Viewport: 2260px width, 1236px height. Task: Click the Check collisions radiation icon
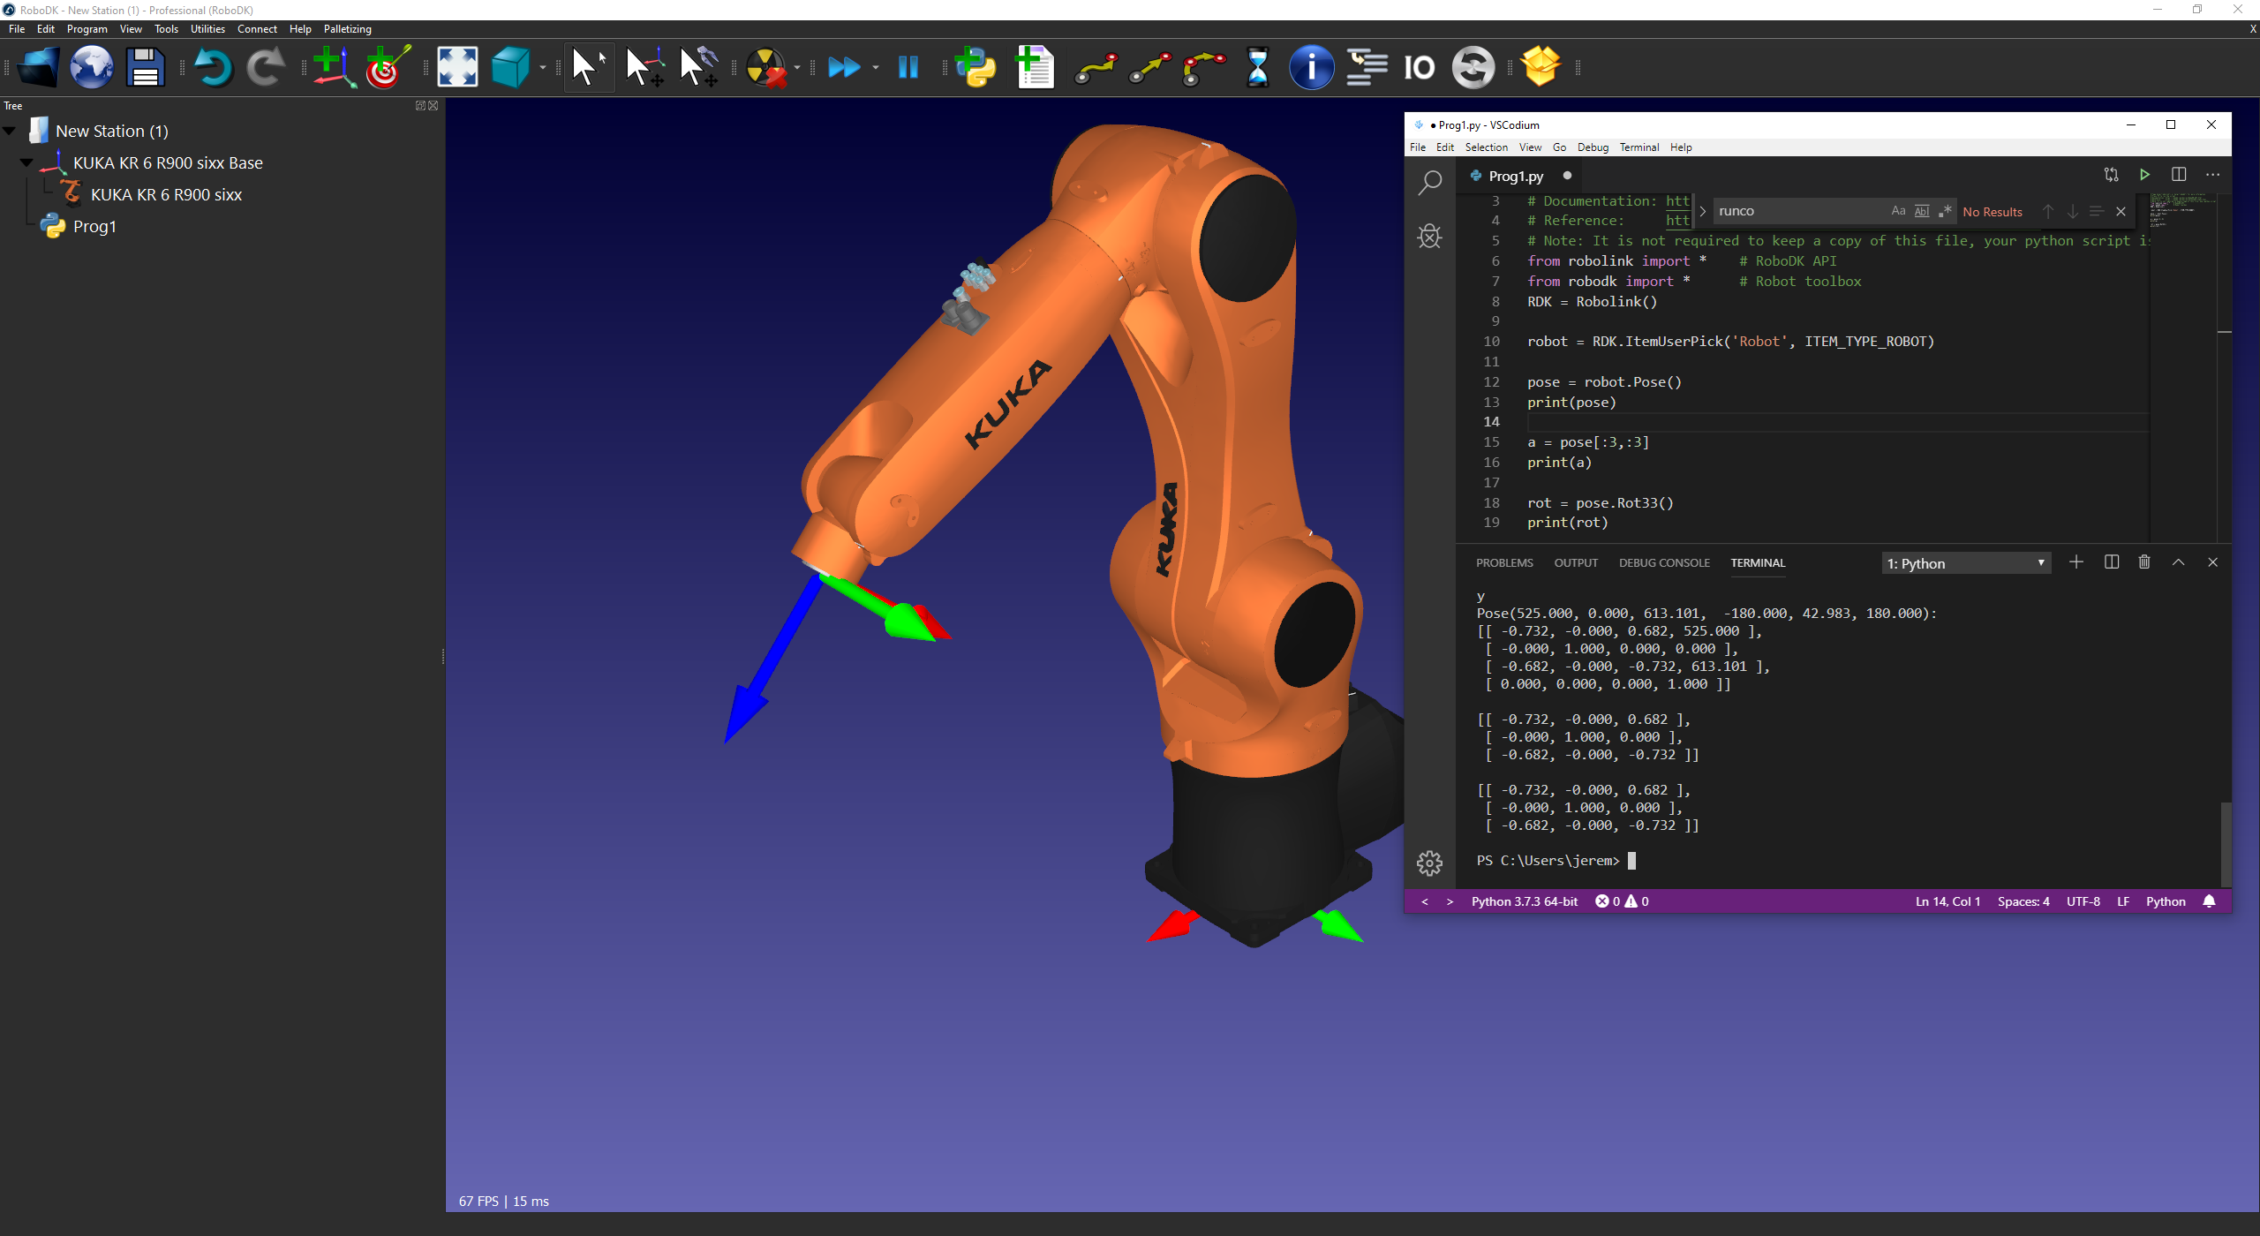765,67
